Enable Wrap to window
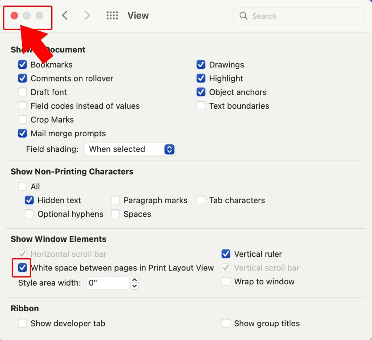This screenshot has height=340, width=372. [226, 281]
